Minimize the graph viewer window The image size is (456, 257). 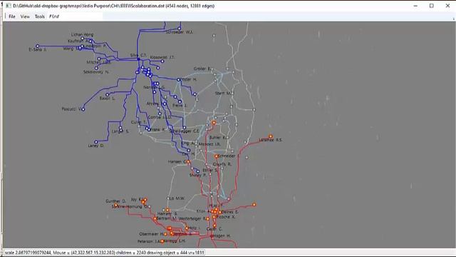tap(415, 6)
